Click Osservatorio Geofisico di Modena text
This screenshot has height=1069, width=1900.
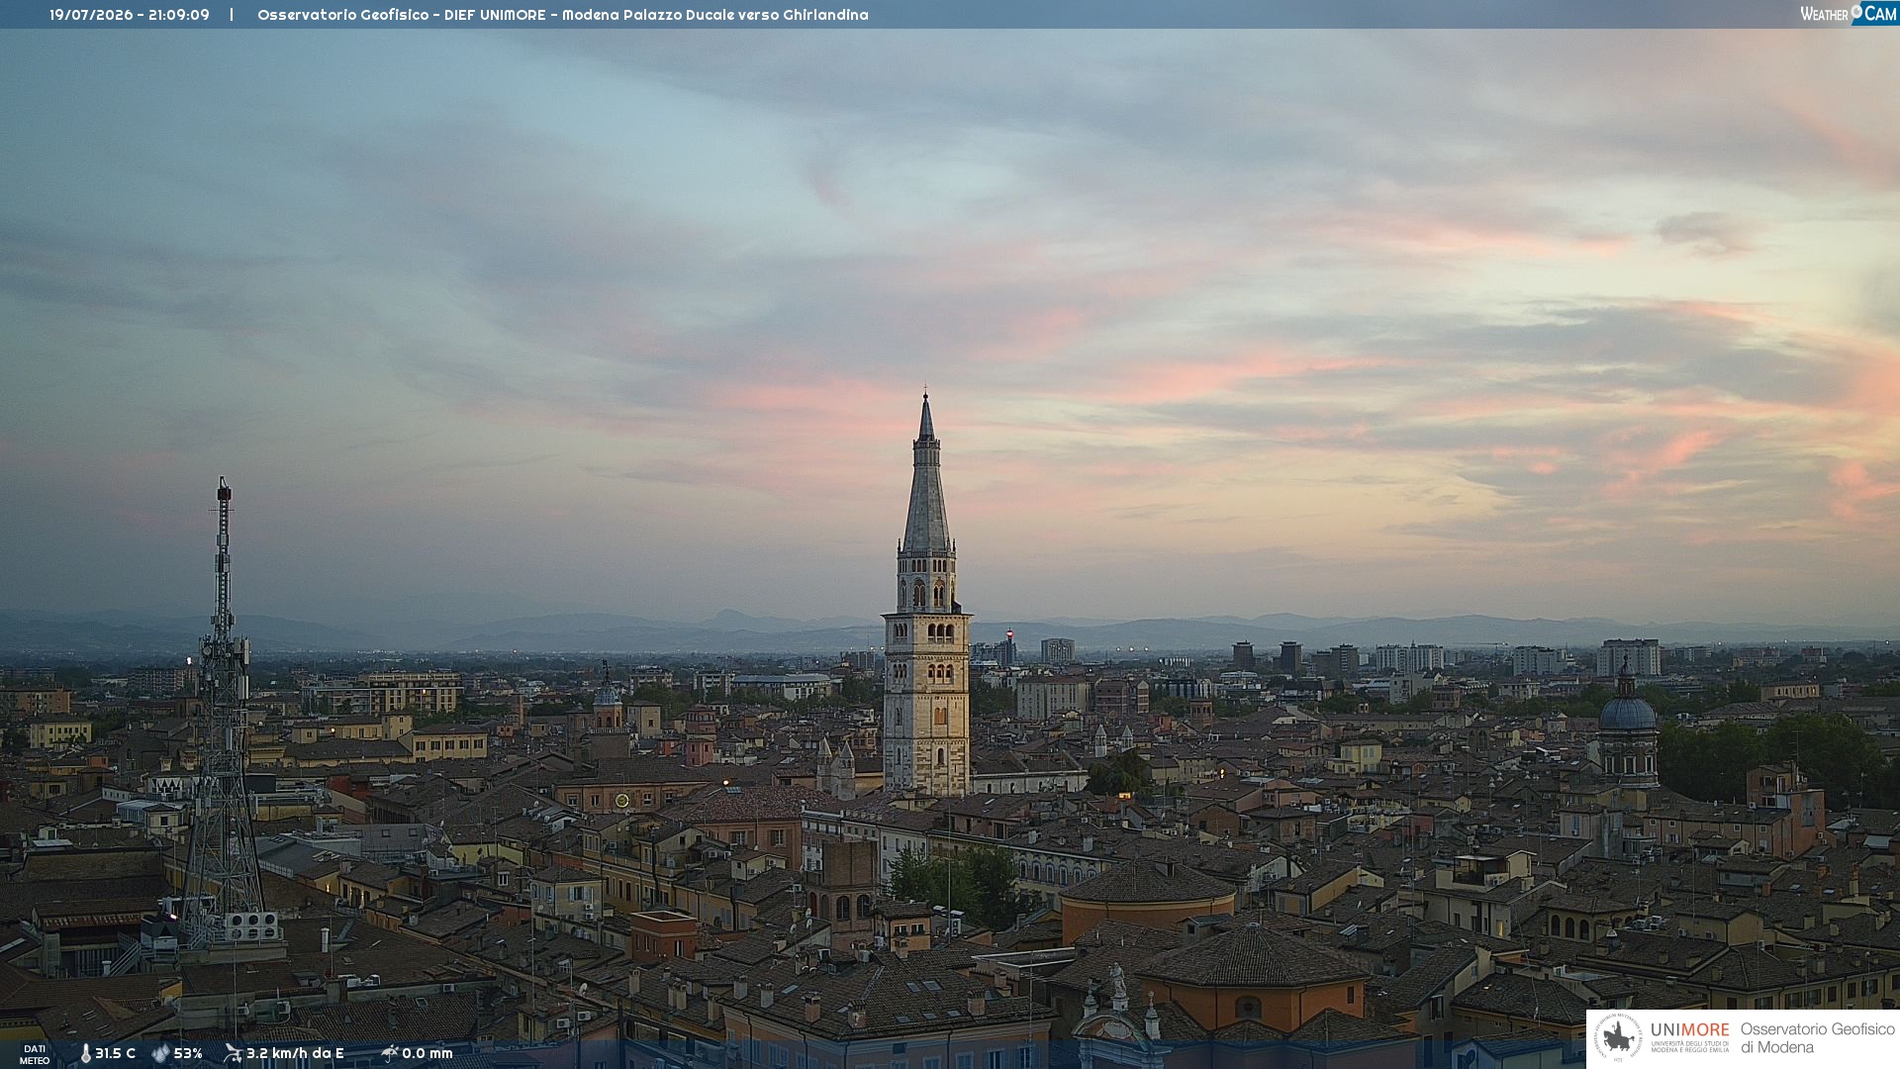(1818, 1038)
